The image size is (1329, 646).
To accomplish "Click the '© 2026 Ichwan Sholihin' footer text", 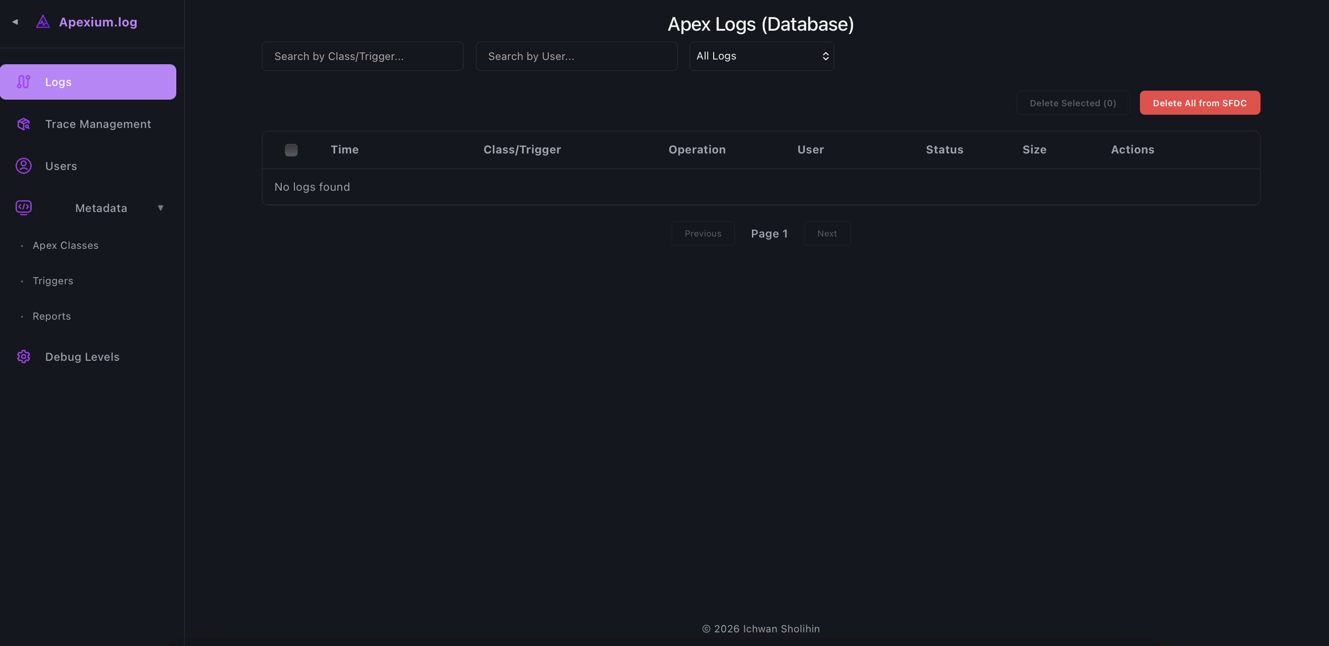I will click(760, 629).
